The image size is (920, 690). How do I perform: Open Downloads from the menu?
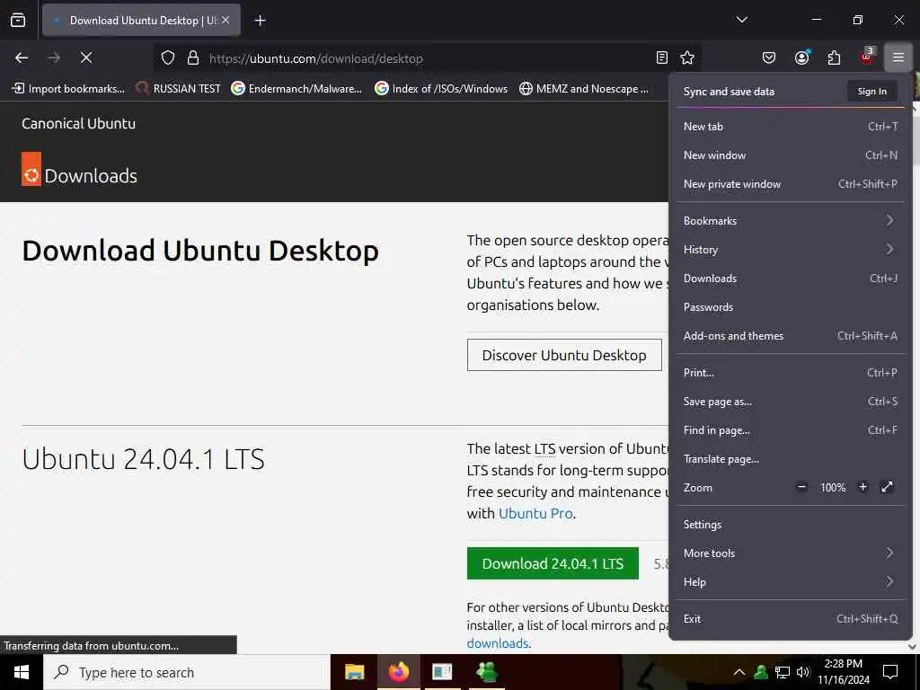pyautogui.click(x=791, y=279)
